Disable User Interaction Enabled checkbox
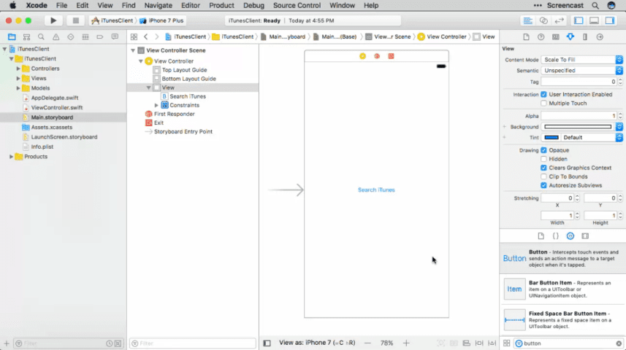Screen dimensions: 626x350 pyautogui.click(x=544, y=95)
